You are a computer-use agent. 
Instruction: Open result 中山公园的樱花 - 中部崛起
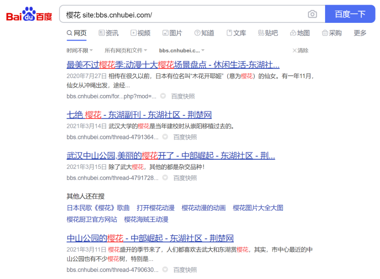pyautogui.click(x=150, y=238)
